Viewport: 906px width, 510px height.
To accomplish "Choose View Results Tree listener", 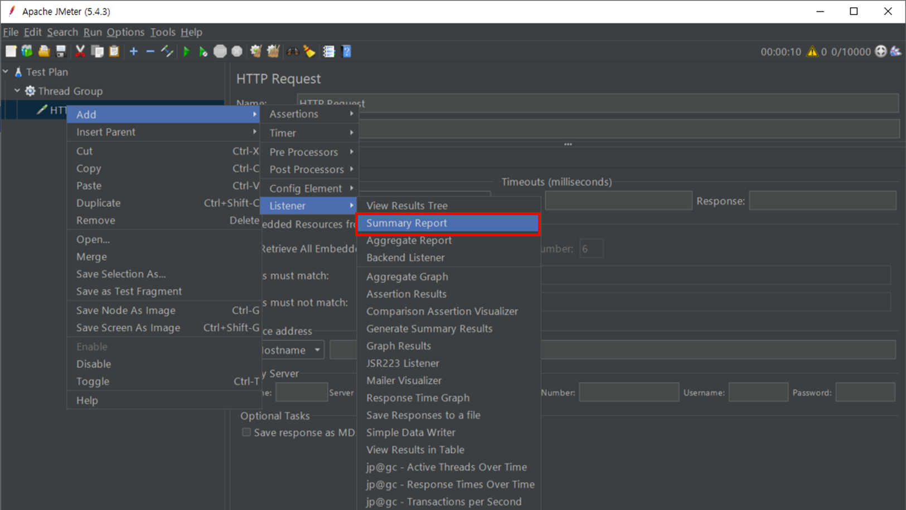I will point(448,206).
